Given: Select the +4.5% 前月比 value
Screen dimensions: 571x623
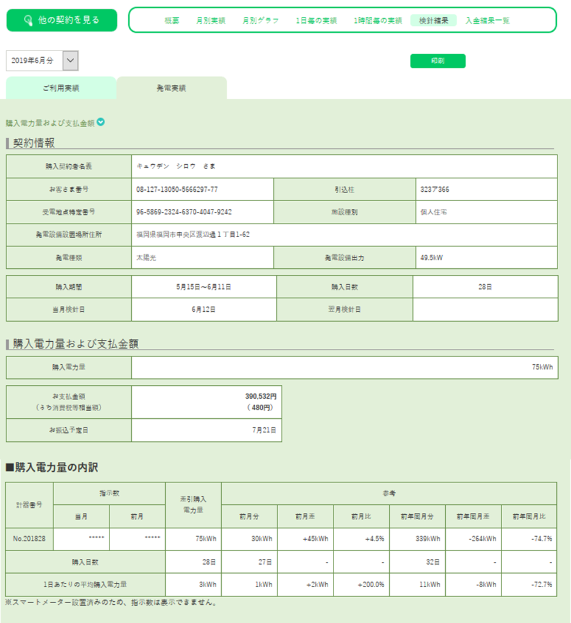Looking at the screenshot, I should tap(375, 539).
